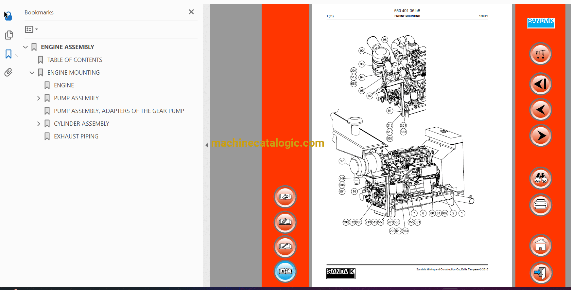The width and height of the screenshot is (571, 290).
Task: Click the engine mounting exploded diagram
Action: pyautogui.click(x=402, y=134)
